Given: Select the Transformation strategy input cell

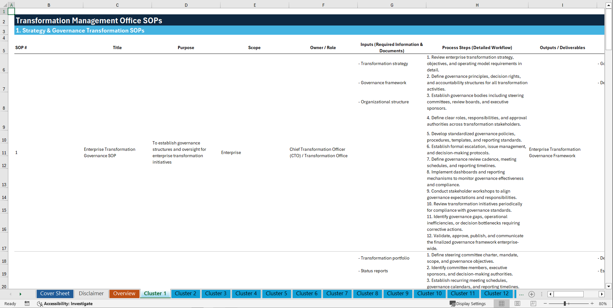Looking at the screenshot, I should coord(392,63).
